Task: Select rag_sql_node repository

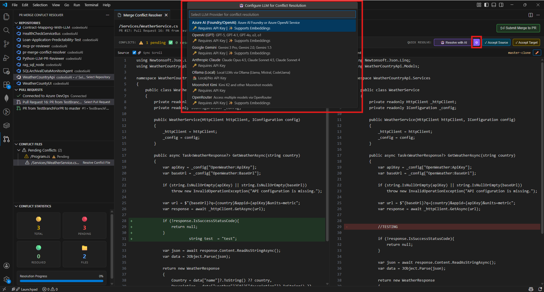Action: tap(64, 65)
